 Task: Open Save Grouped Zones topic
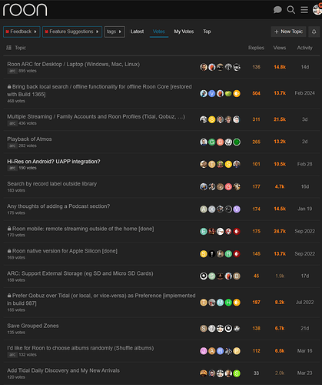tap(33, 326)
